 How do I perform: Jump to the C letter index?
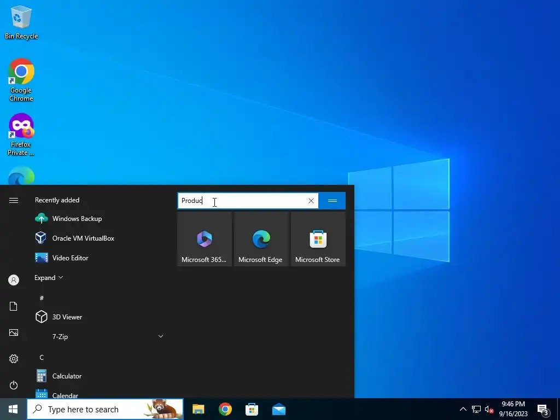42,358
